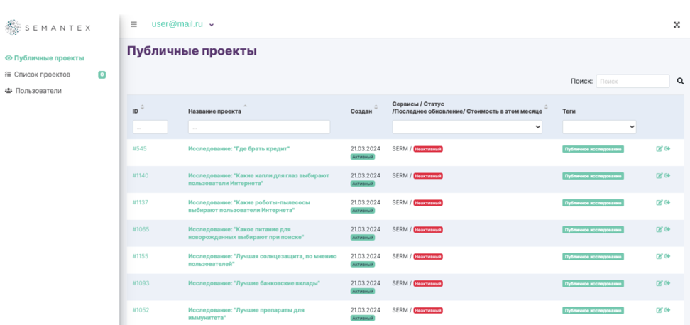Sort table by ID column arrows
690x325 pixels.
point(142,107)
